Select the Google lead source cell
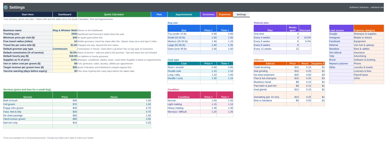 pos(341,34)
